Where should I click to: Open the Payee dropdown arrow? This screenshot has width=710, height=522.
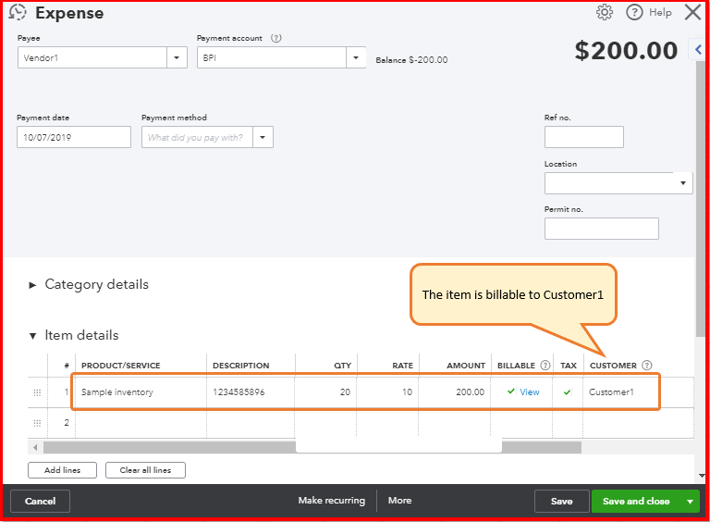click(x=177, y=58)
